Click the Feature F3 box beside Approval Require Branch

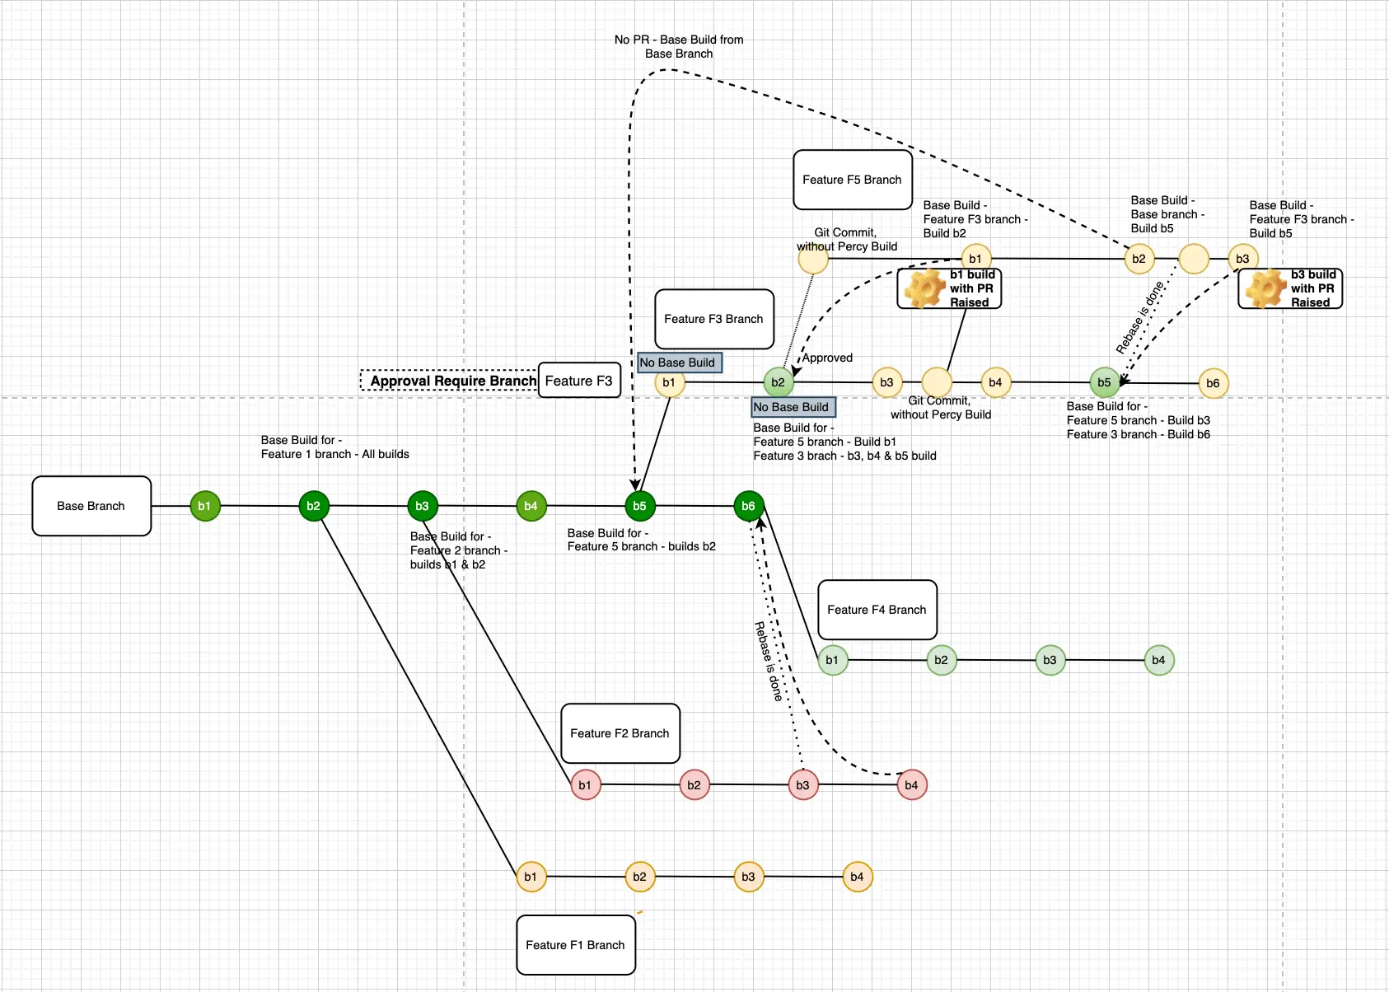(579, 381)
